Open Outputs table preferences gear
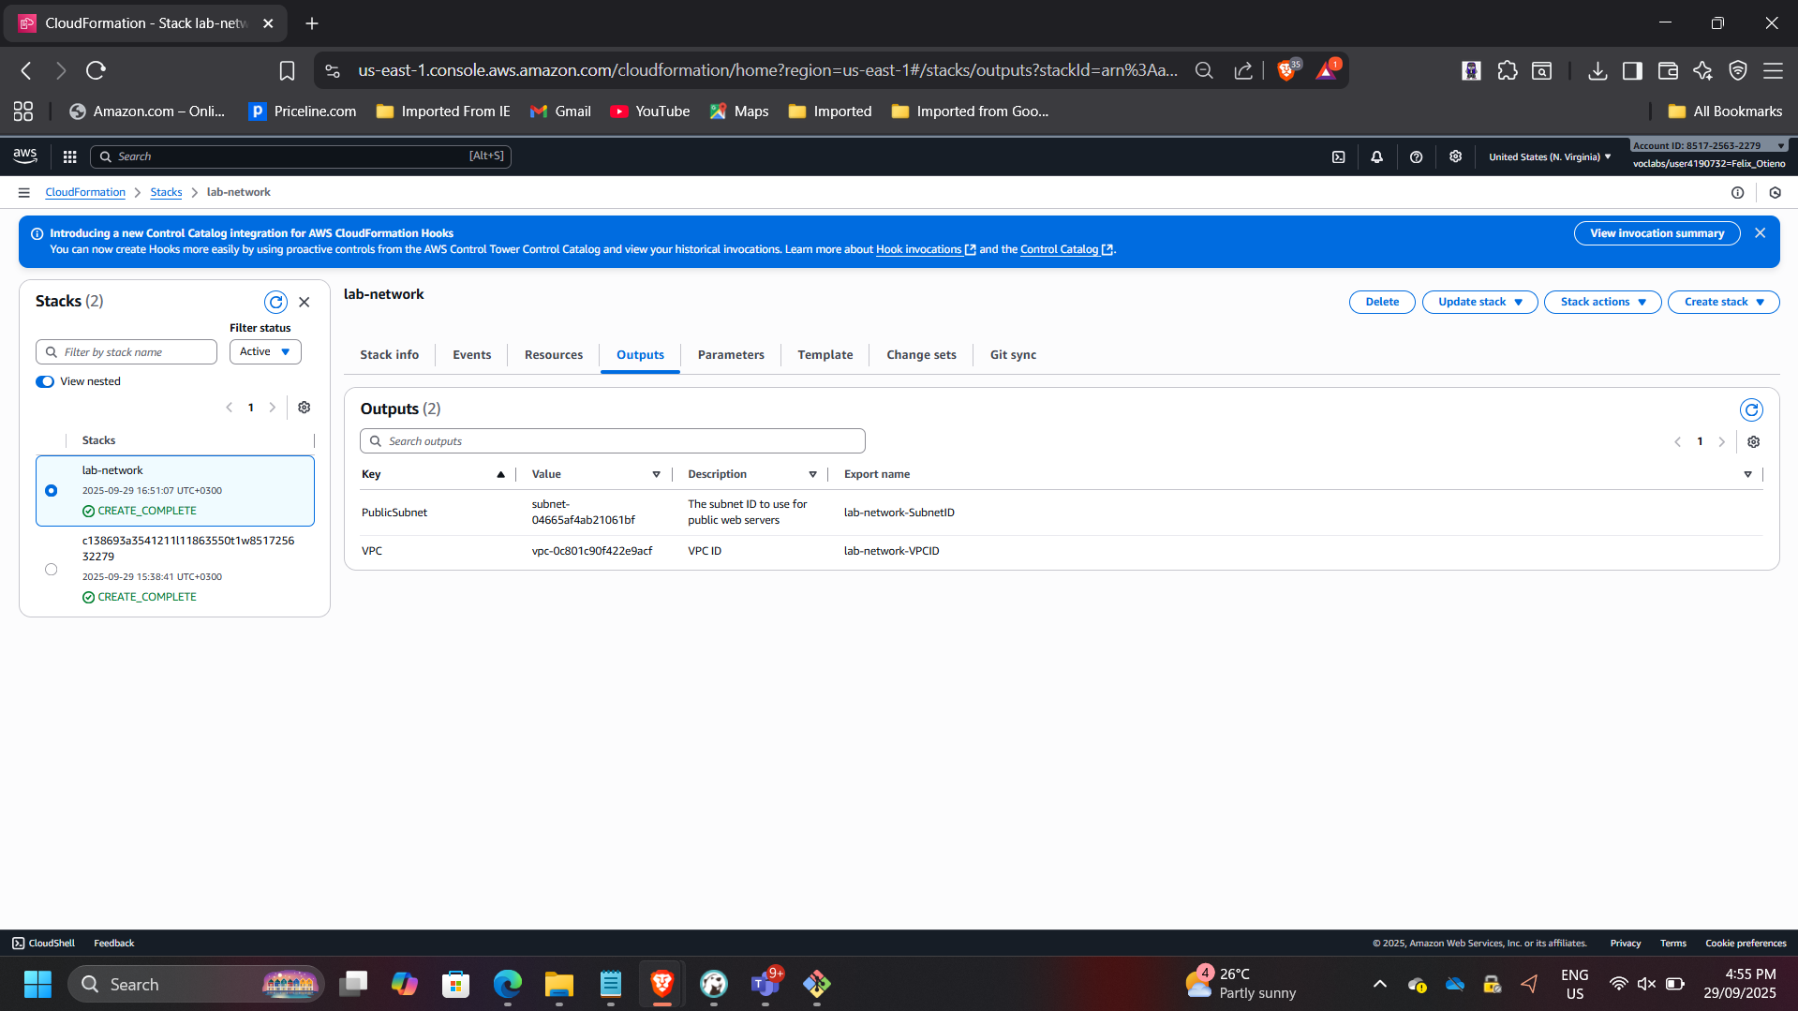 point(1753,442)
